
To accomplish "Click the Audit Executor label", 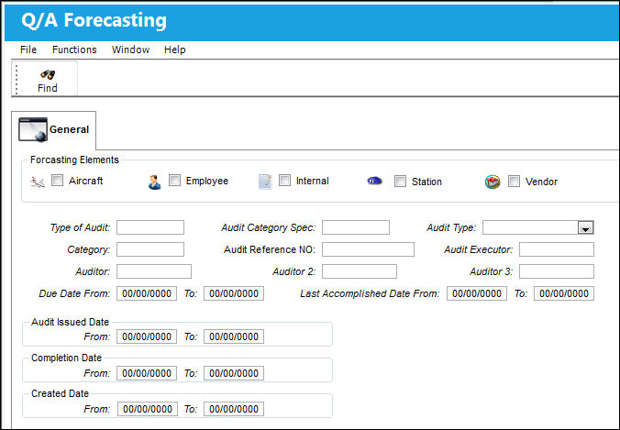I will click(479, 249).
